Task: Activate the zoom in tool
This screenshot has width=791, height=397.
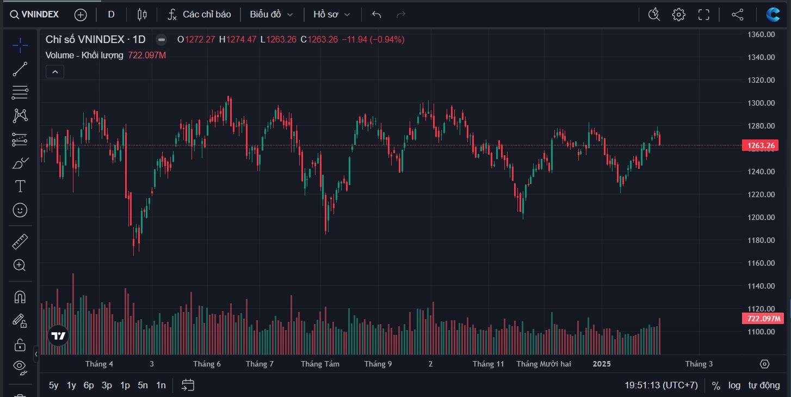Action: [20, 265]
